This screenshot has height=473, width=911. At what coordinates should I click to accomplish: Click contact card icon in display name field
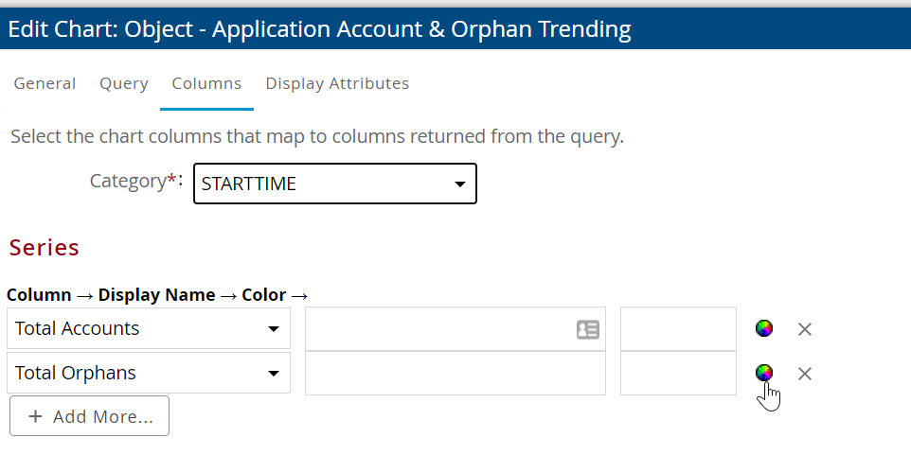pos(587,329)
